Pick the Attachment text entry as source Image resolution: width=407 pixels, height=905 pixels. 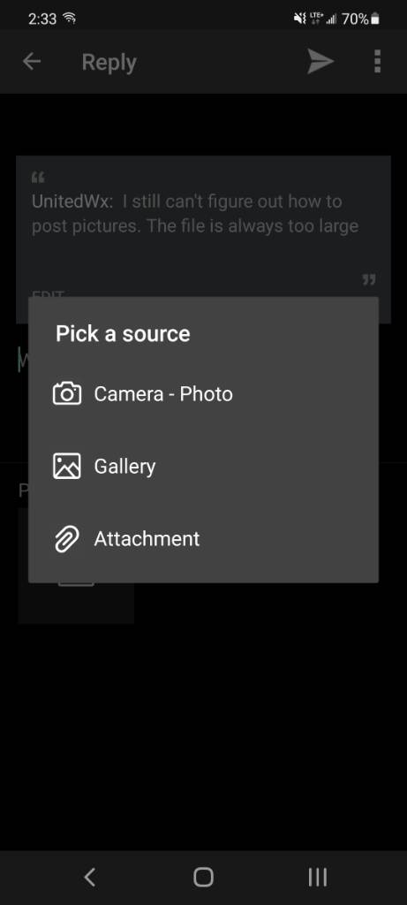tap(147, 539)
